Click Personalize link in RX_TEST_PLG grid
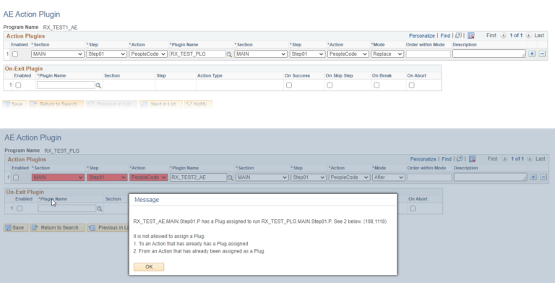This screenshot has height=283, width=555. point(423,159)
